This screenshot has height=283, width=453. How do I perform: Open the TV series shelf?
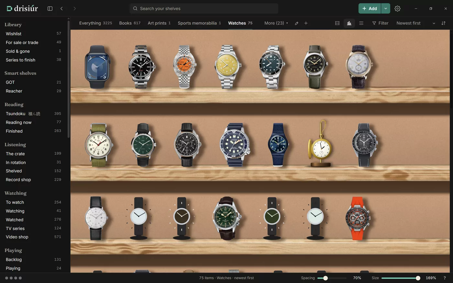pyautogui.click(x=33, y=228)
